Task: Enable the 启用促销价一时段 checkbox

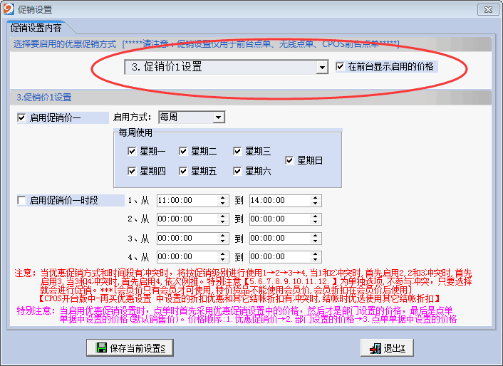Action: [21, 201]
